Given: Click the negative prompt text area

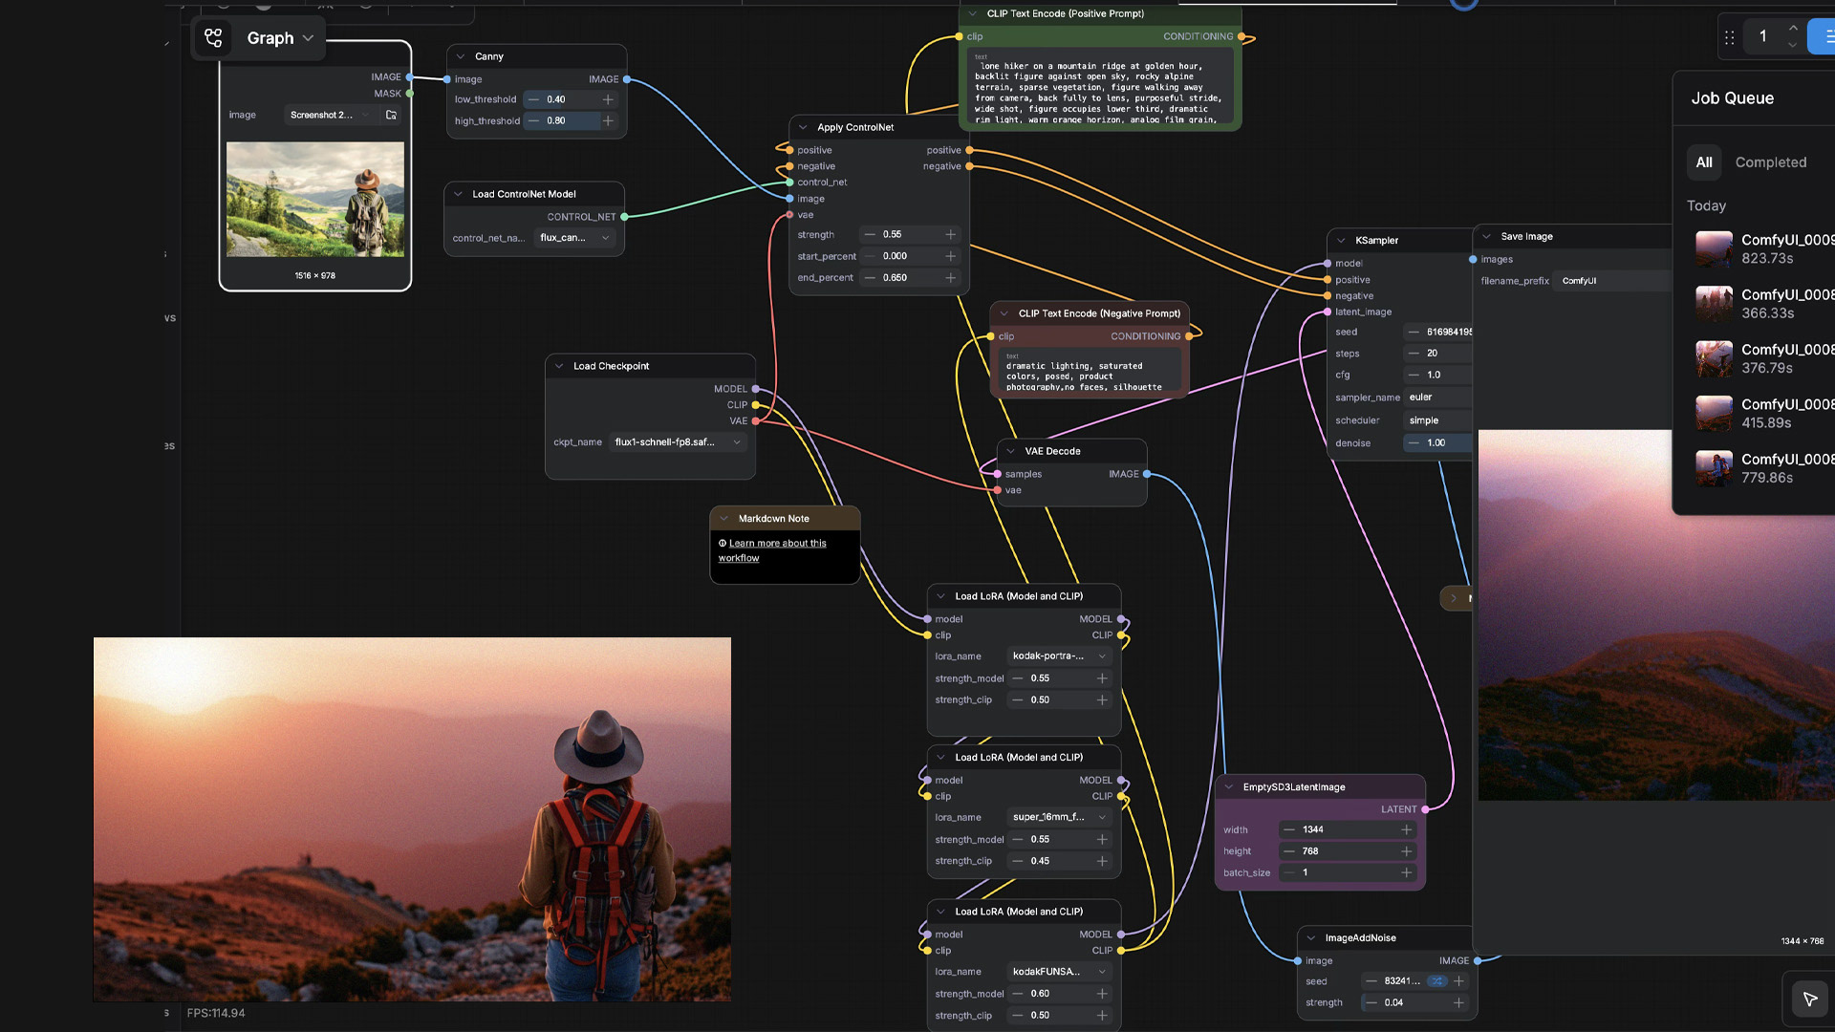Looking at the screenshot, I should (x=1090, y=372).
